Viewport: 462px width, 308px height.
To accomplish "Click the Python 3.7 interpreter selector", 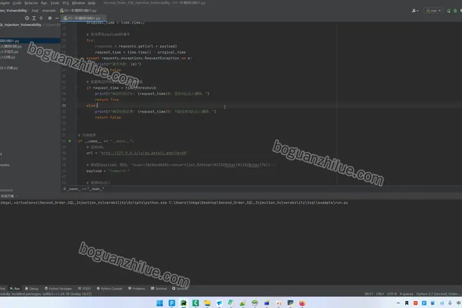I will 438,294.
